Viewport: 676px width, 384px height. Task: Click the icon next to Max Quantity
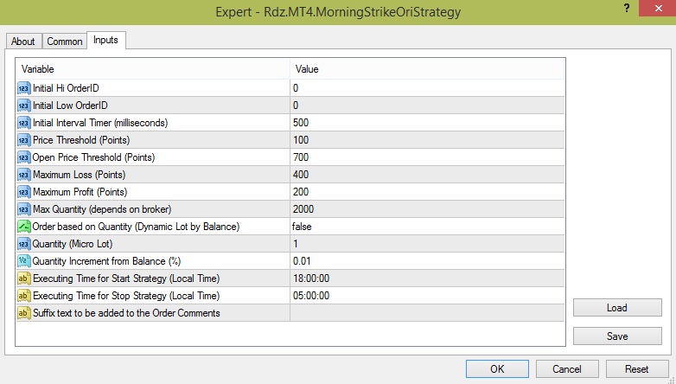(x=23, y=208)
